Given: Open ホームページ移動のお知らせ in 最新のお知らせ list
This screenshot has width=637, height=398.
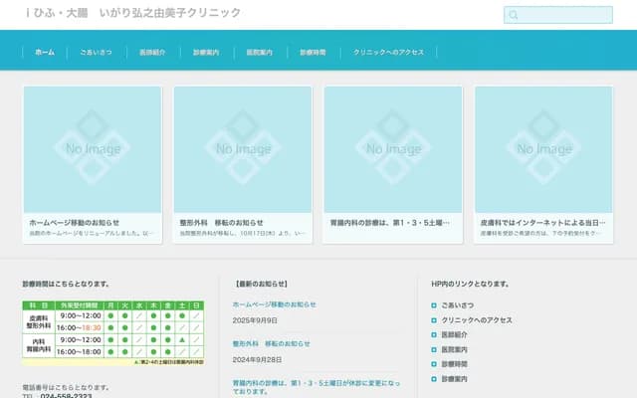Looking at the screenshot, I should pyautogui.click(x=275, y=304).
